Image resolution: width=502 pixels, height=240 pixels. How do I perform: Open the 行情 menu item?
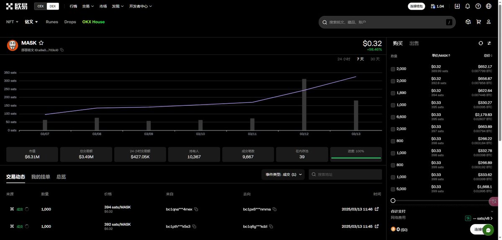click(x=73, y=6)
